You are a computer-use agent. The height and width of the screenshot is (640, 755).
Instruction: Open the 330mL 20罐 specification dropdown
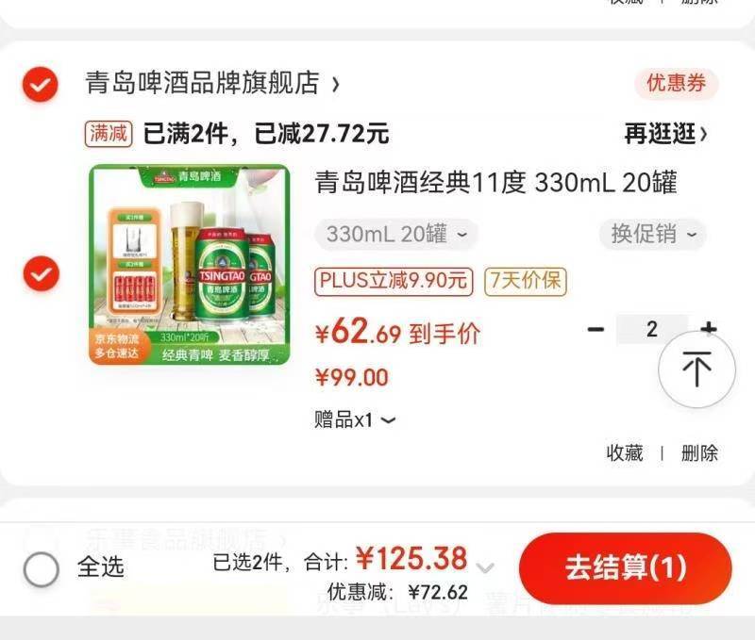[396, 235]
